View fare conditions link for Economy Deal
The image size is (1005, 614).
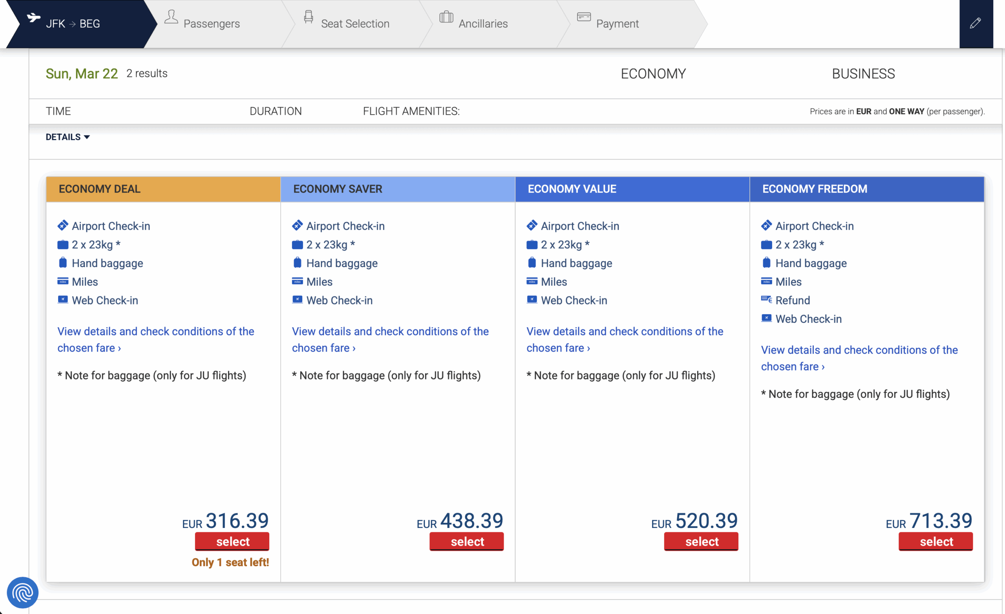[155, 339]
